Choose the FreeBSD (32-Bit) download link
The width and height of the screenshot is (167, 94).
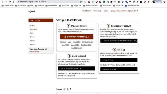point(76,48)
